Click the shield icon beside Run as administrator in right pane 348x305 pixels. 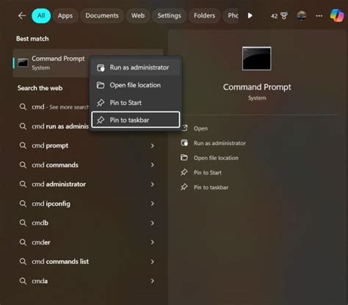click(184, 143)
